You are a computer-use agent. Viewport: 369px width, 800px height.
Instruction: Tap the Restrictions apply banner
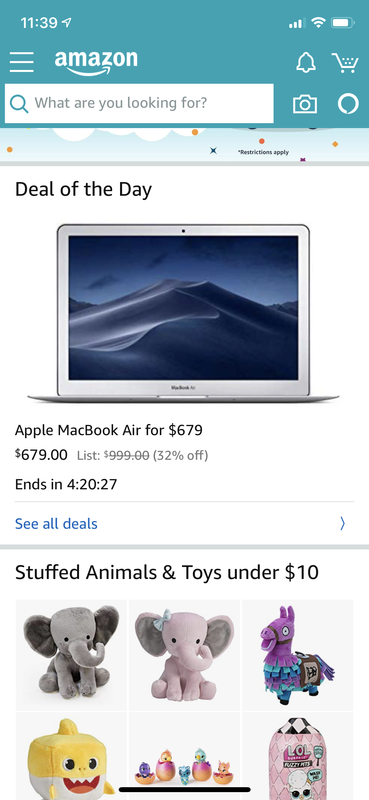(x=263, y=152)
